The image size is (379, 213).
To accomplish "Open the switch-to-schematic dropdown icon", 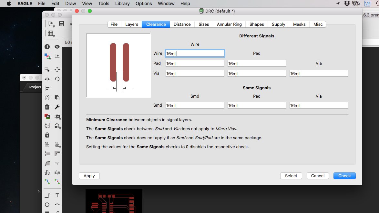I will (x=51, y=24).
